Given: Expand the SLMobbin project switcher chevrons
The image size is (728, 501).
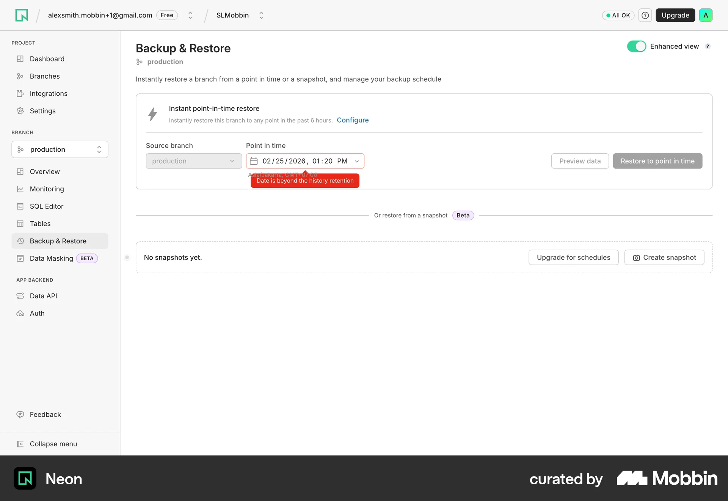Looking at the screenshot, I should (x=261, y=15).
